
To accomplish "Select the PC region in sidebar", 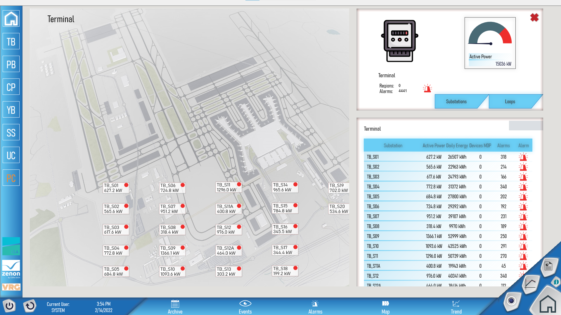I will coord(11,178).
